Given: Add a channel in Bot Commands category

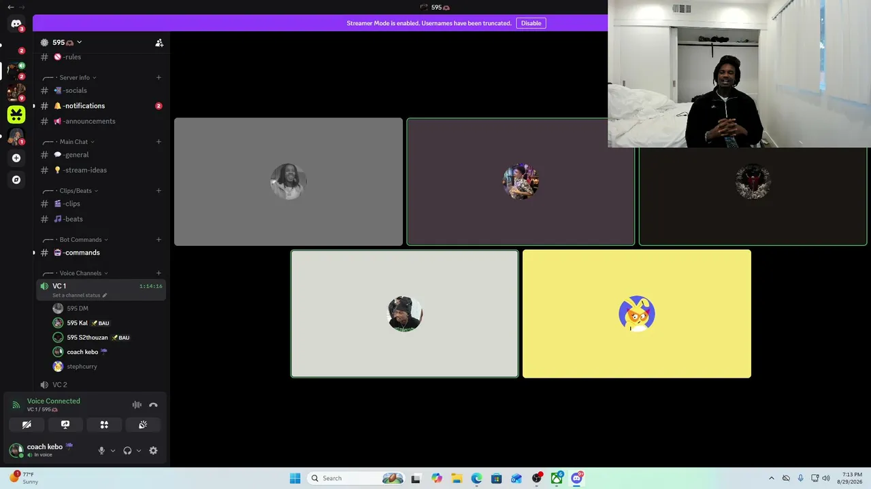Looking at the screenshot, I should pos(159,240).
